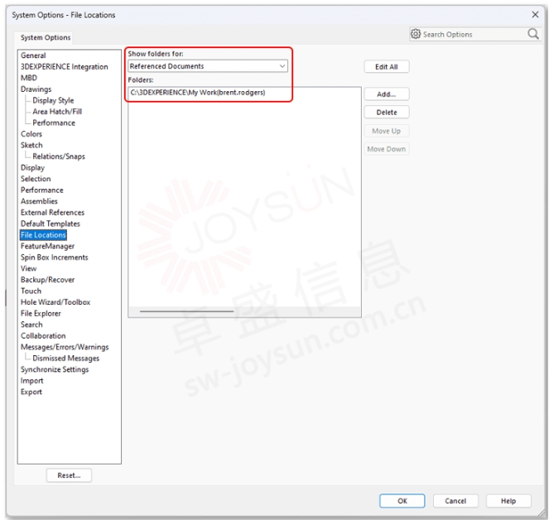Confirm the dialog with OK
549x520 pixels.
(x=402, y=501)
